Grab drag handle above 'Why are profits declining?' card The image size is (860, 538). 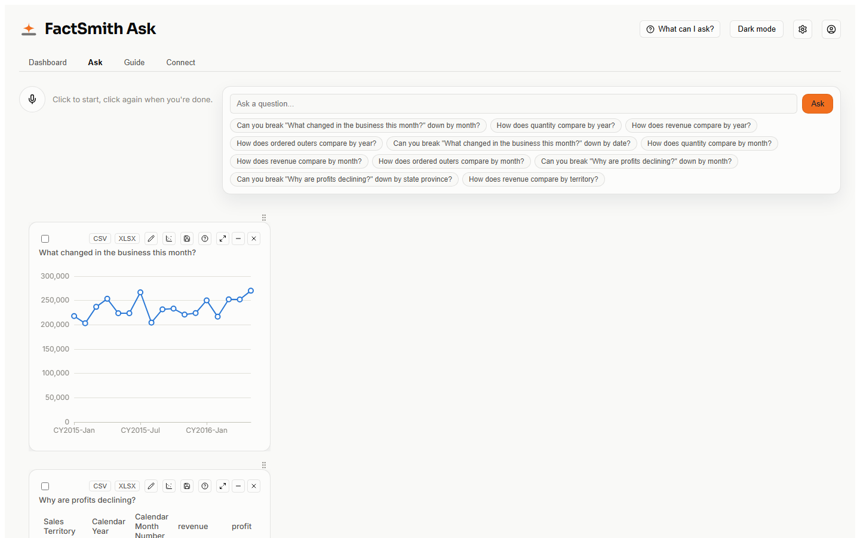(x=264, y=465)
